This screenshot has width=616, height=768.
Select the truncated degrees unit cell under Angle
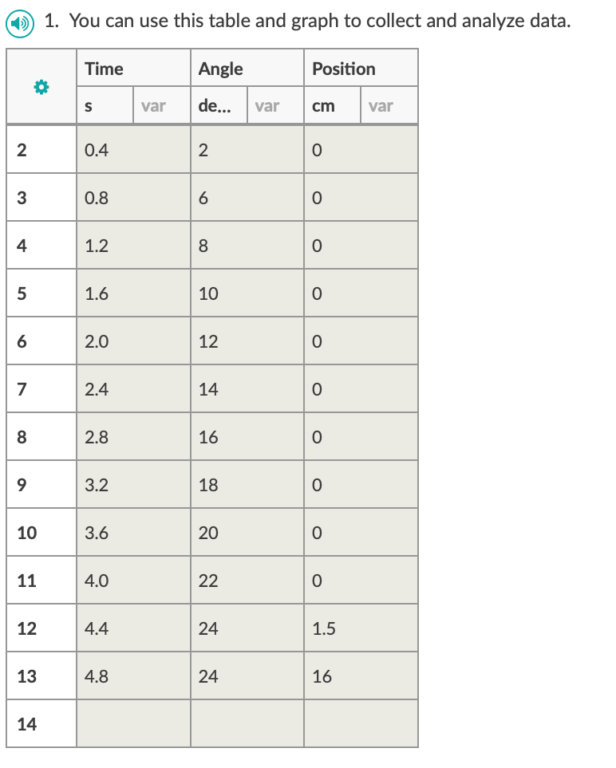(219, 105)
